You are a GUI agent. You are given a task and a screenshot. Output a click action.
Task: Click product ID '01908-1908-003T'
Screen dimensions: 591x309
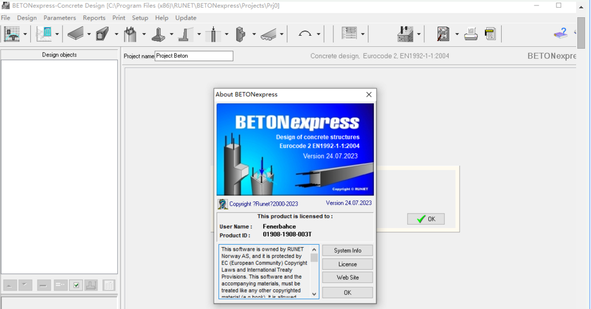[x=287, y=235]
